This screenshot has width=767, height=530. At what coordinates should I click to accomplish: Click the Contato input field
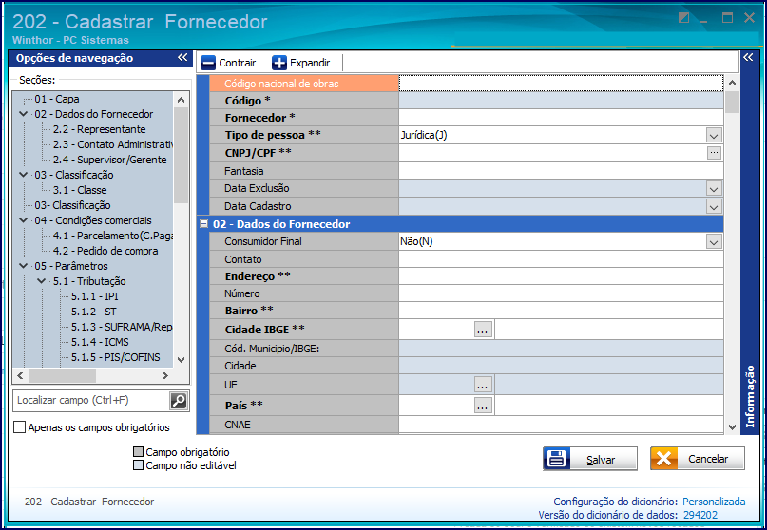point(561,259)
